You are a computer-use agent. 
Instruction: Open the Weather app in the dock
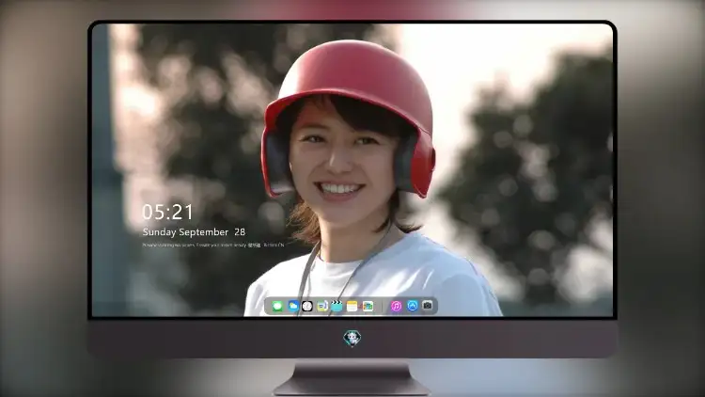click(292, 306)
